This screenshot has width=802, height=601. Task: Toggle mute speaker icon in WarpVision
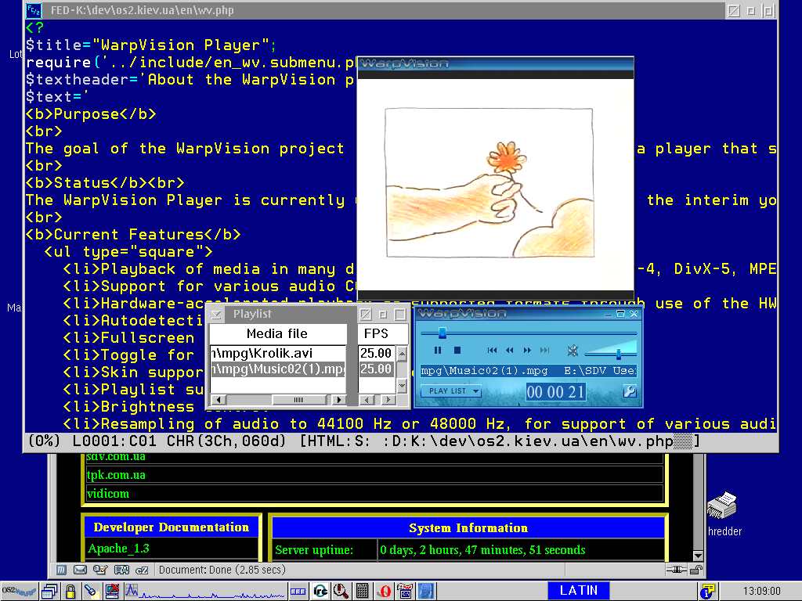[573, 351]
